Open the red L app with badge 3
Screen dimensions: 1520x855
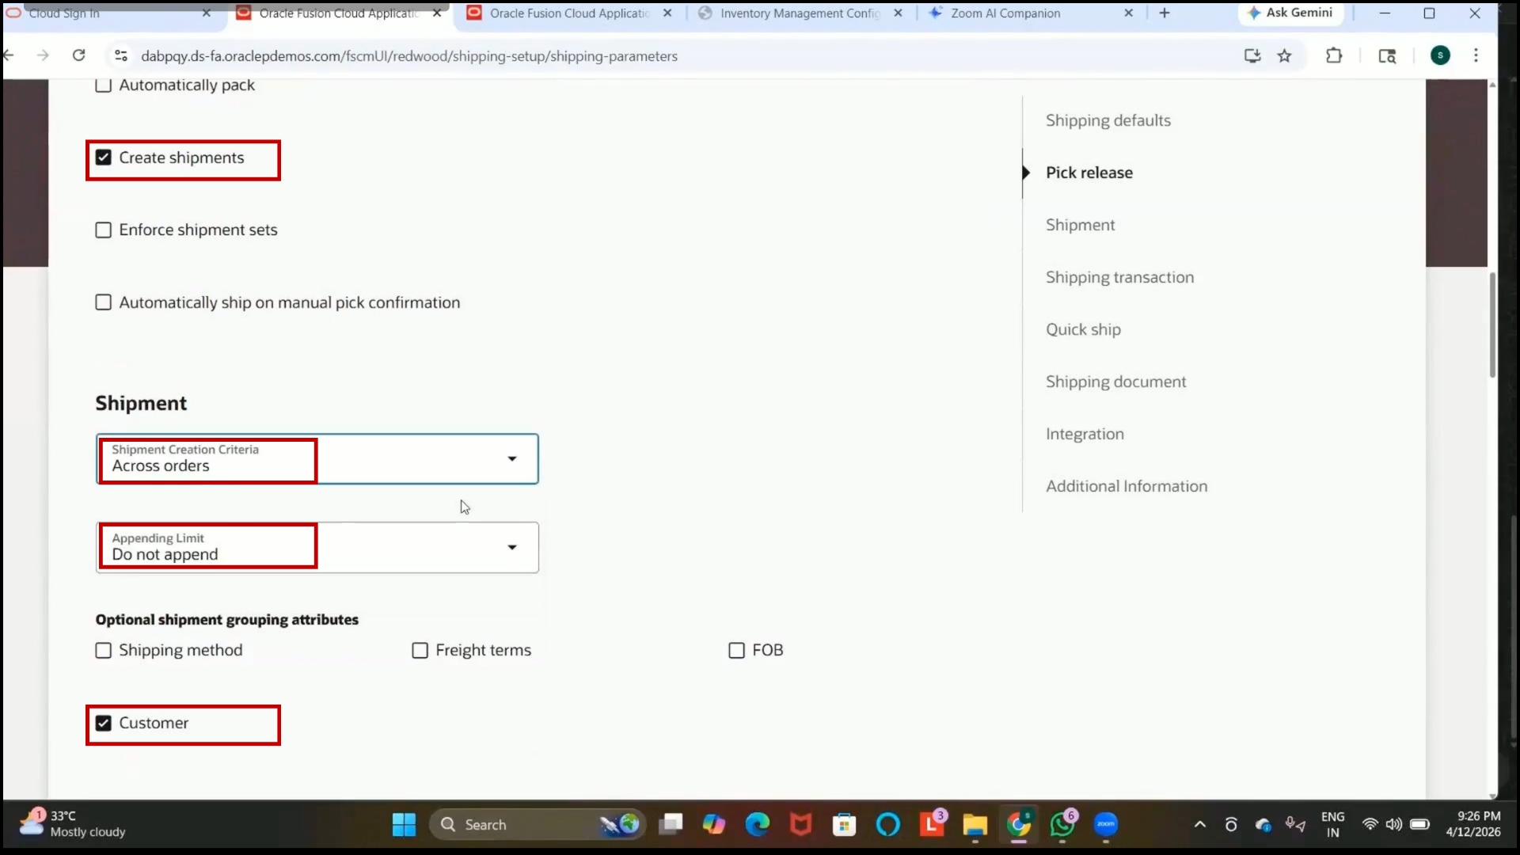pos(932,824)
